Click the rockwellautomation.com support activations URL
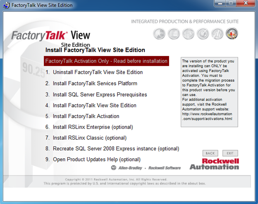 pyautogui.click(x=207, y=117)
